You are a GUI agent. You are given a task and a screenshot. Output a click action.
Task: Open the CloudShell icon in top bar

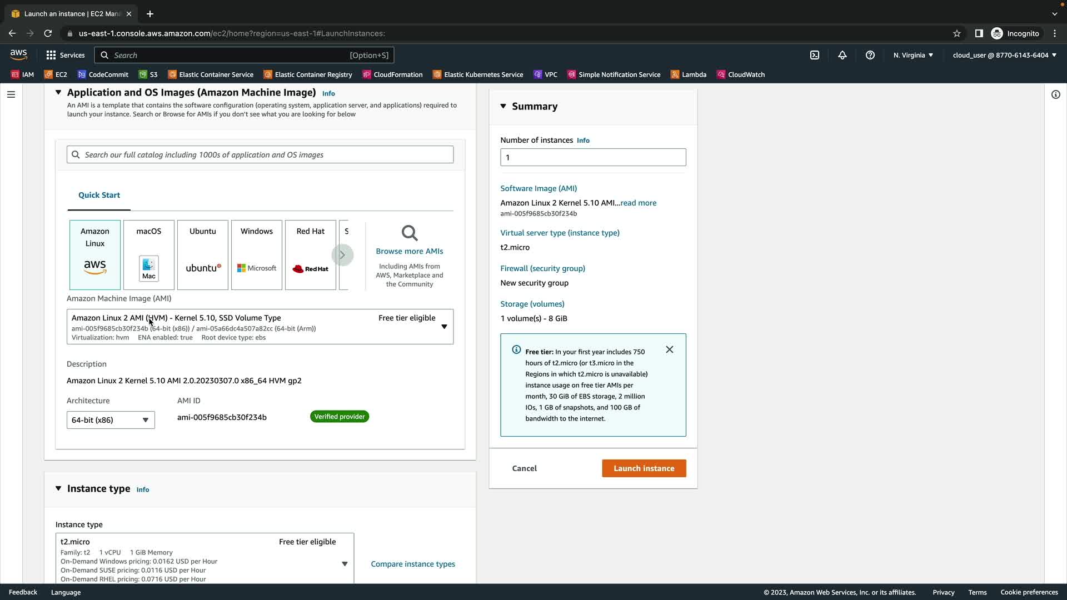coord(815,55)
